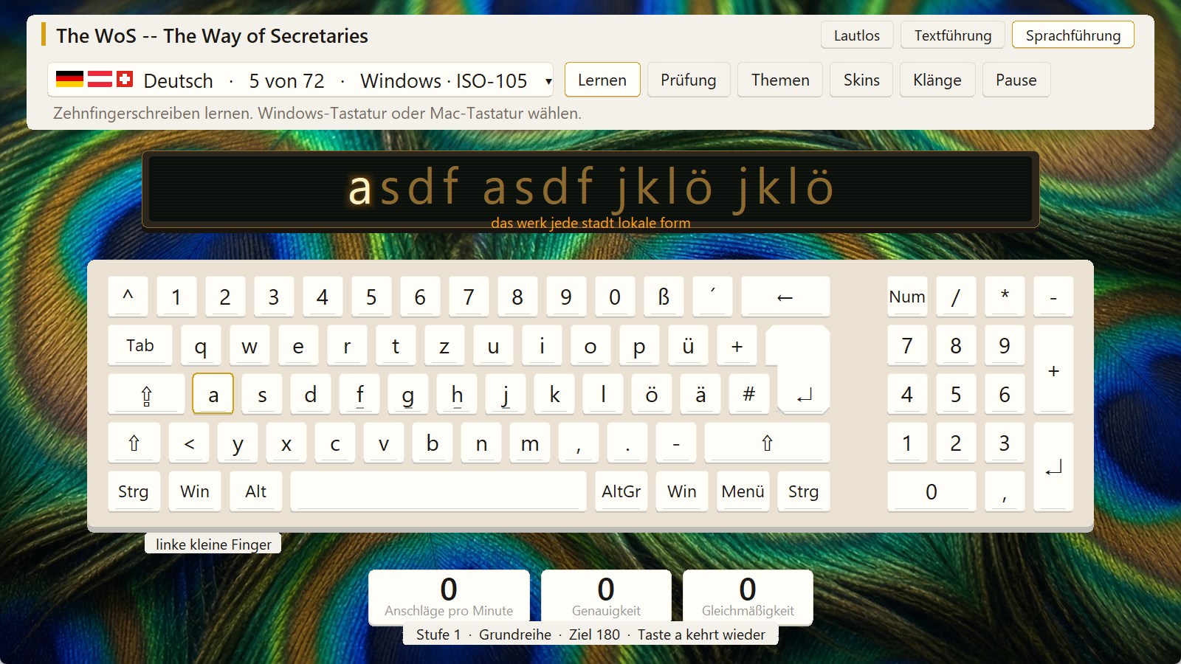Click the ü key
1181x664 pixels.
coord(688,345)
